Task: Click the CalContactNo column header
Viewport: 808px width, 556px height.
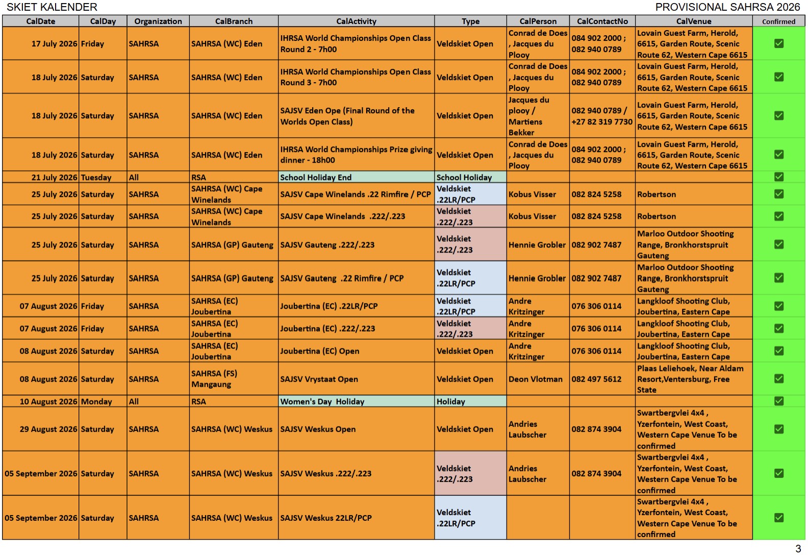Action: (x=602, y=21)
